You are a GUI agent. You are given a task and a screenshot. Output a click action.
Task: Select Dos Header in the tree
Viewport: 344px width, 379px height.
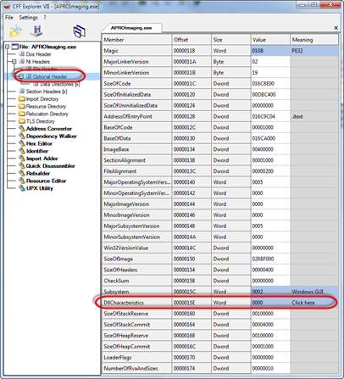point(39,54)
